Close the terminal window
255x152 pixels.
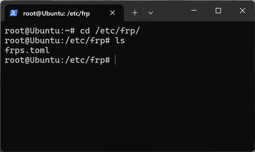(x=243, y=11)
